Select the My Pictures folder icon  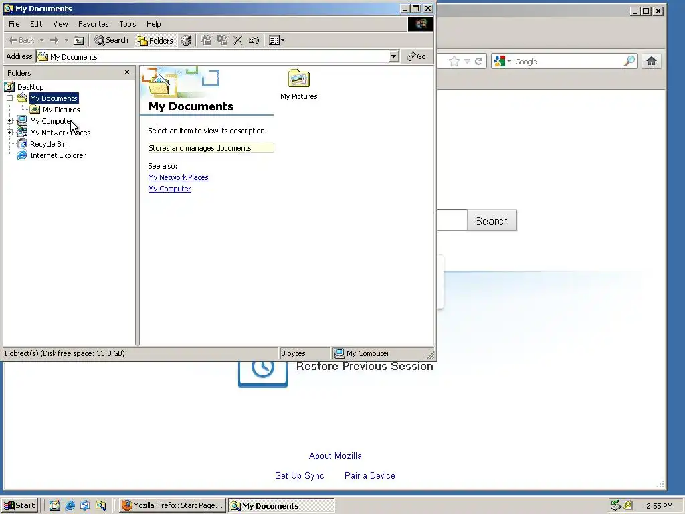point(299,85)
